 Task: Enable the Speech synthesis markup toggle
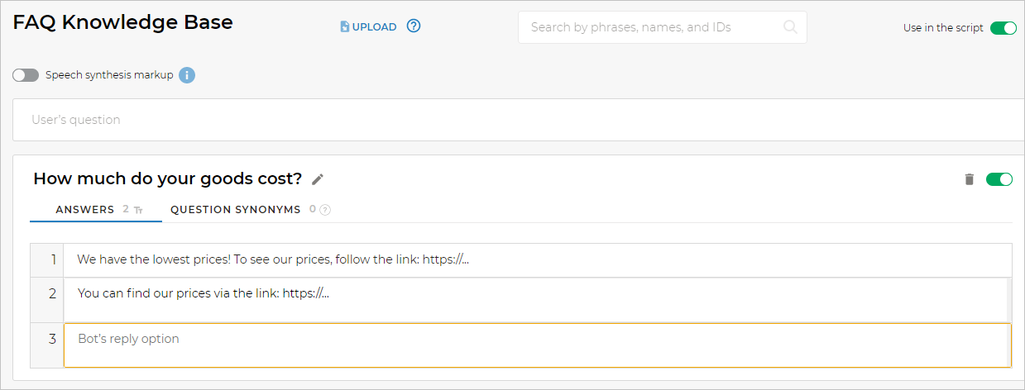pyautogui.click(x=26, y=75)
